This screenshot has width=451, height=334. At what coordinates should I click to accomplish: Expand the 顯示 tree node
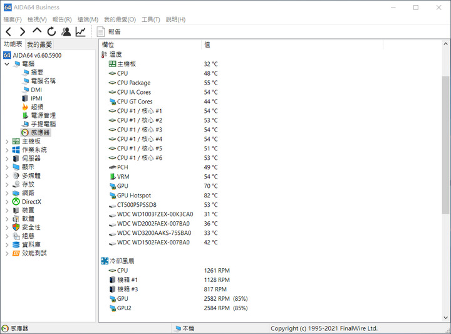click(x=7, y=167)
